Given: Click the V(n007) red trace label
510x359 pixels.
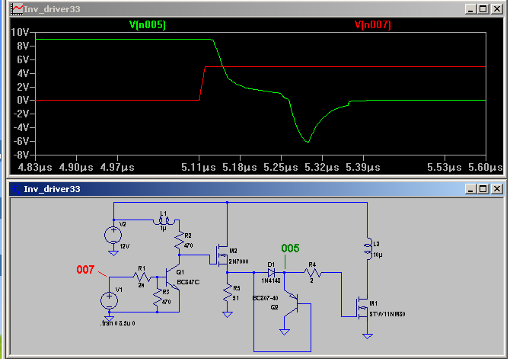Looking at the screenshot, I should pyautogui.click(x=372, y=25).
